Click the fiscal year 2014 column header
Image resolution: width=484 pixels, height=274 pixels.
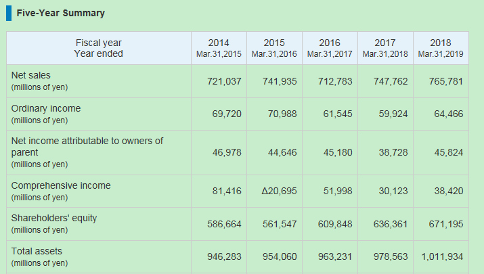pos(218,48)
